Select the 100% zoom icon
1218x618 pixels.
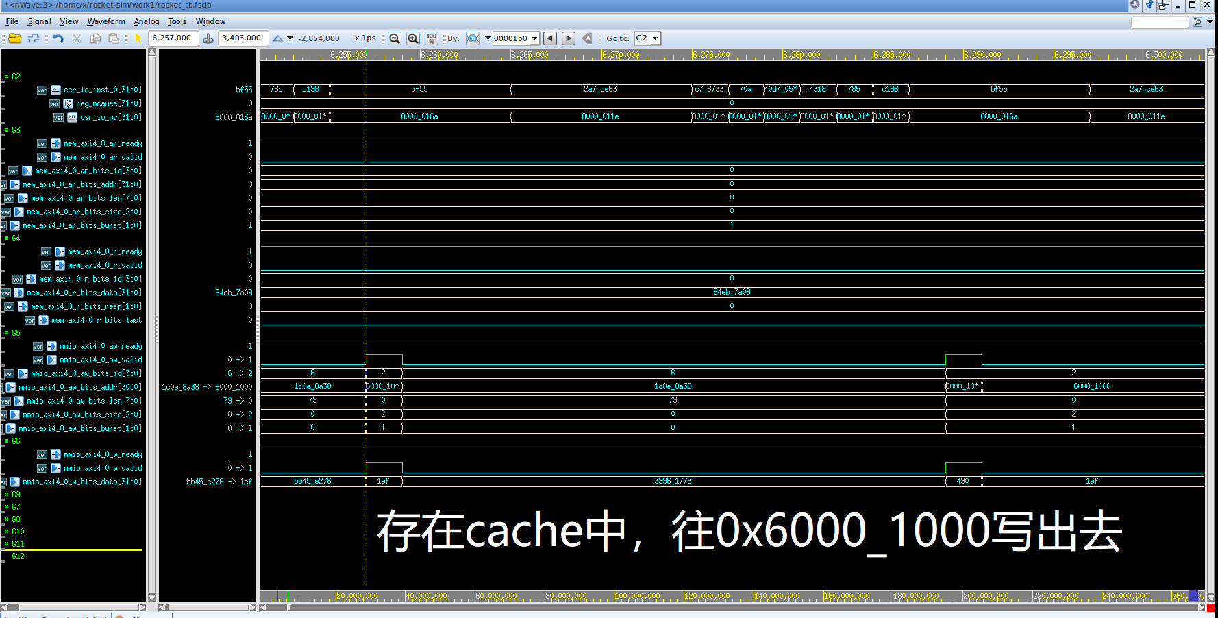(431, 38)
